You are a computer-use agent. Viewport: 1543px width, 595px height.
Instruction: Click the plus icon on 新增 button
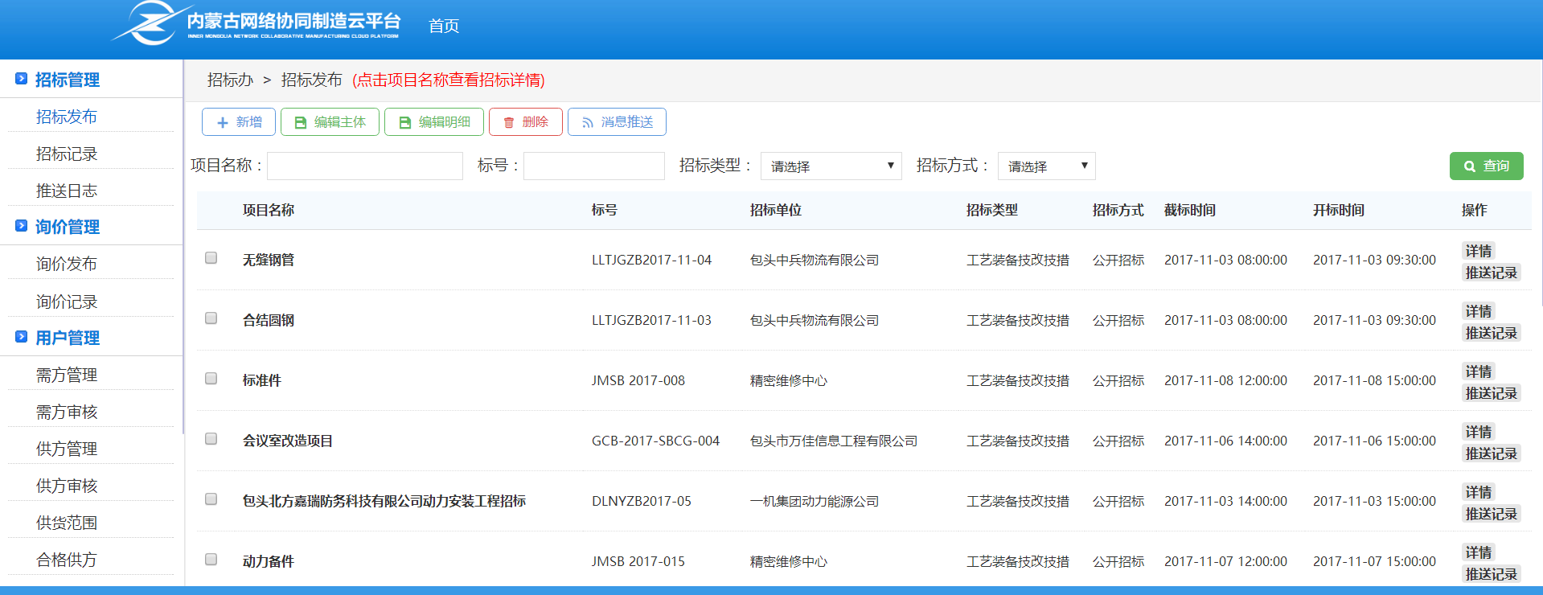coord(223,122)
